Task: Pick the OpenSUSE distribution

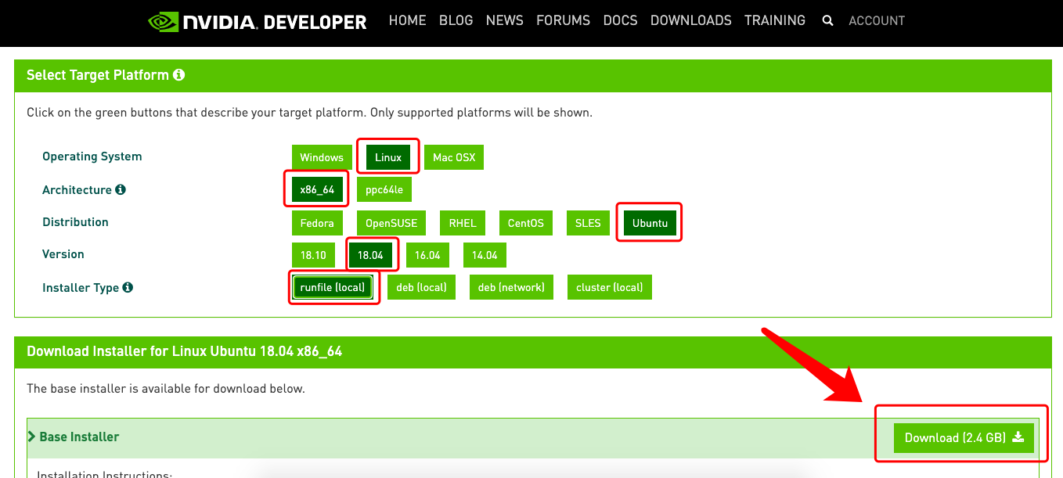Action: pyautogui.click(x=391, y=223)
